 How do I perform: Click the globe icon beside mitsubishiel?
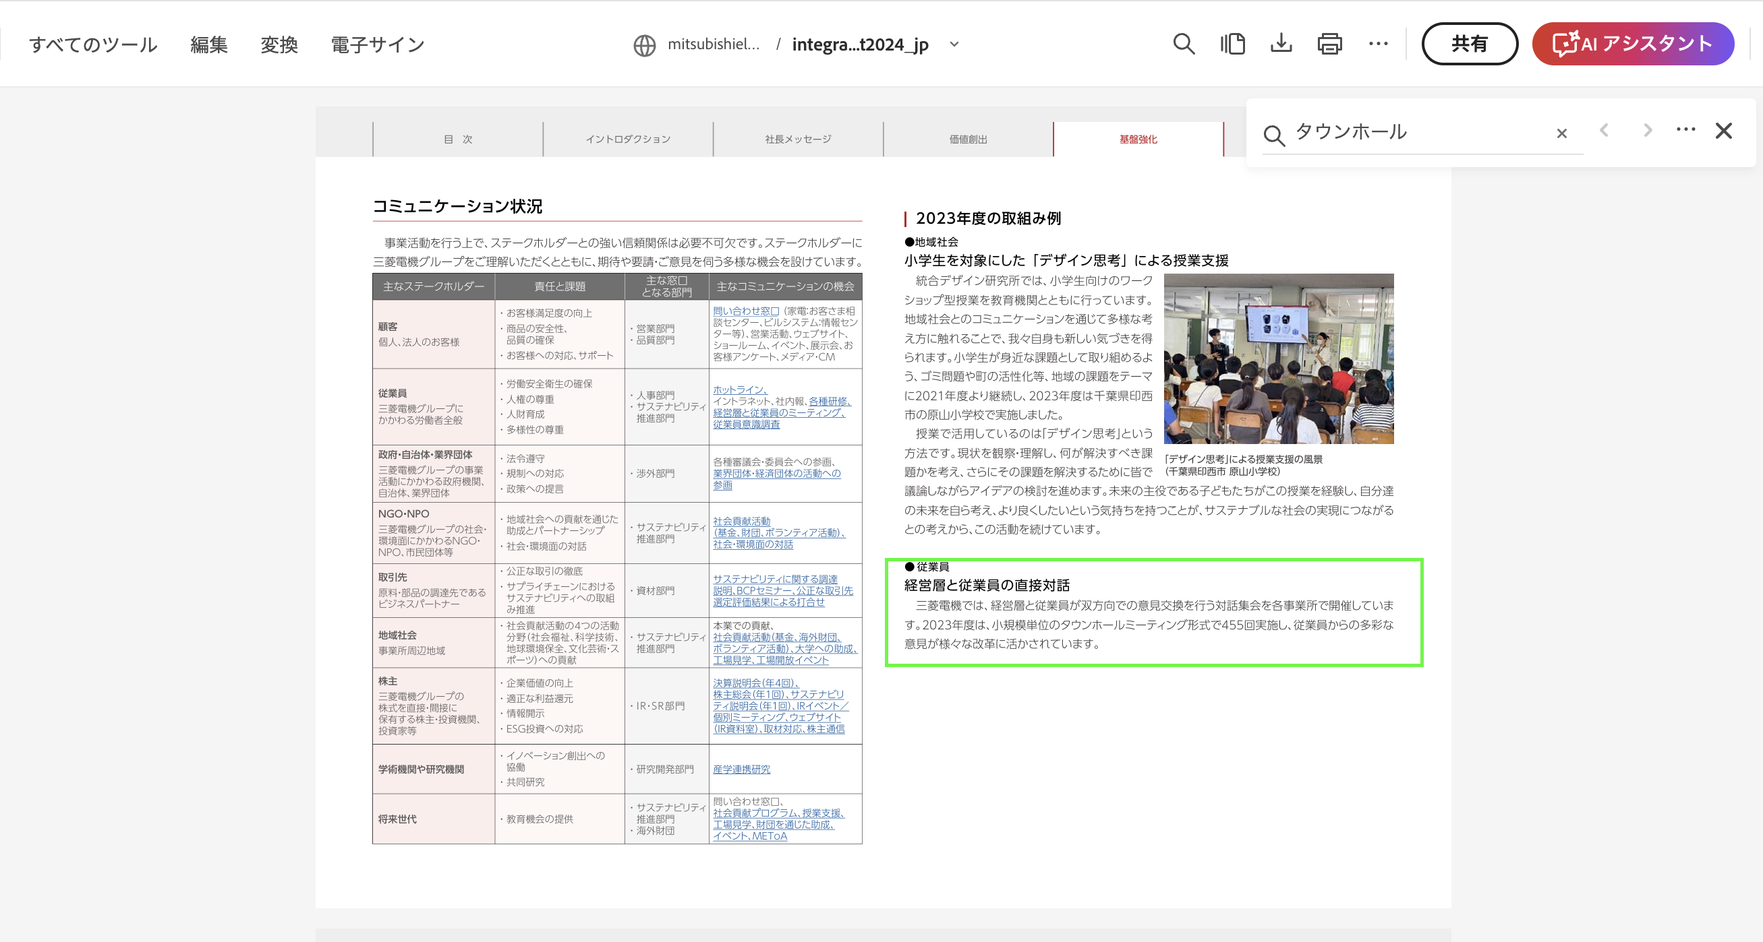click(644, 46)
